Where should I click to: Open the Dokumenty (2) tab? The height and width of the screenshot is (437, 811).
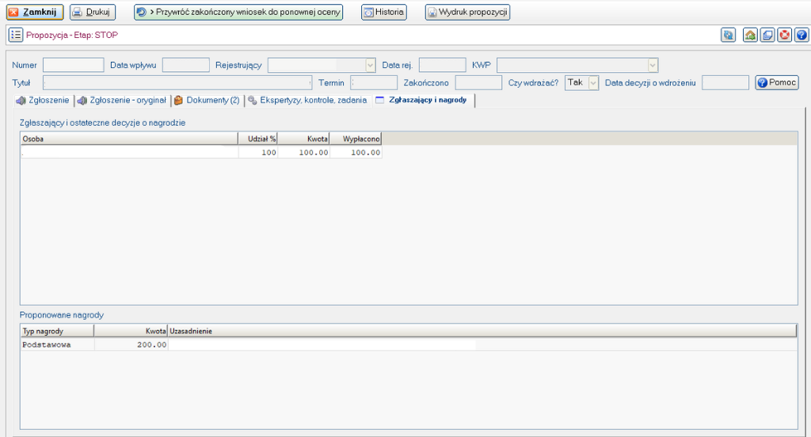coord(207,101)
